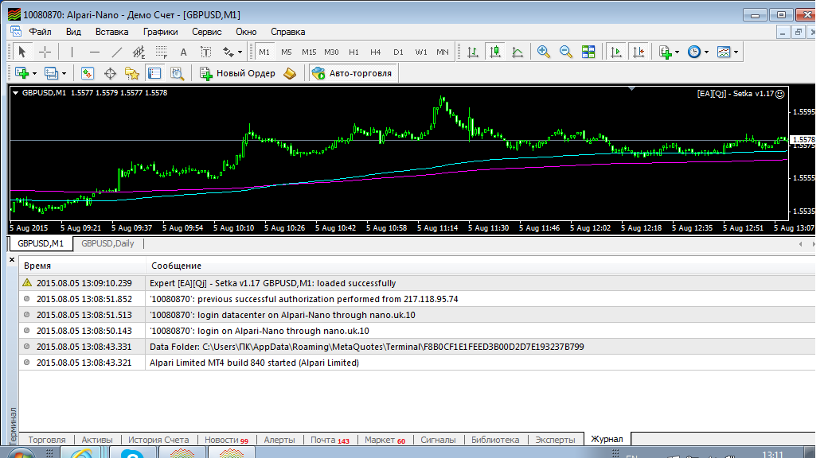Choose the trendline drawing tool

(x=117, y=52)
